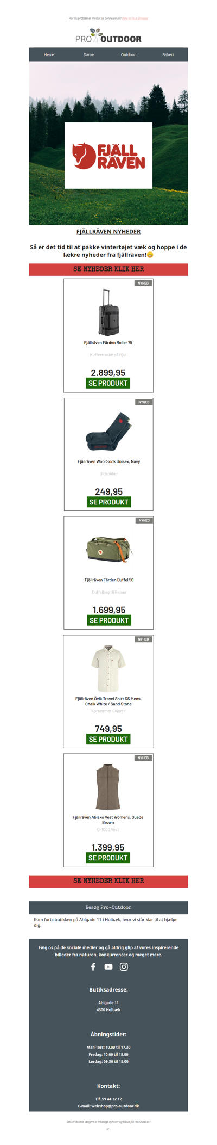Open the Dame menu item
Screen dimensions: 217x1145
coord(88,54)
